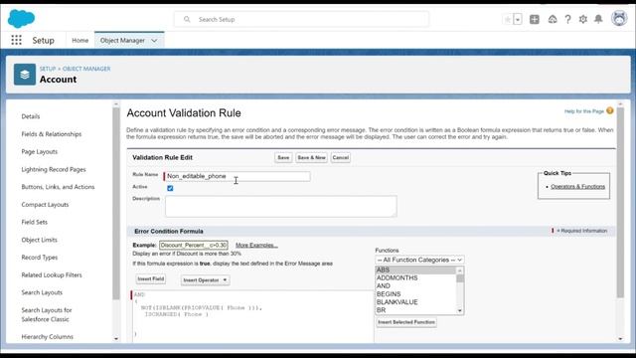
Task: Click the example formula Discount_Percent box
Action: (x=194, y=246)
